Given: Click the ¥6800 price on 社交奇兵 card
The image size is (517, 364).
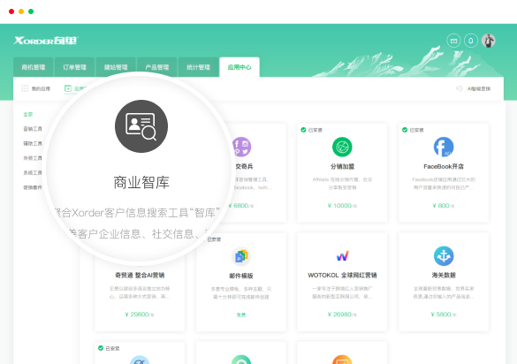Looking at the screenshot, I should click(241, 206).
